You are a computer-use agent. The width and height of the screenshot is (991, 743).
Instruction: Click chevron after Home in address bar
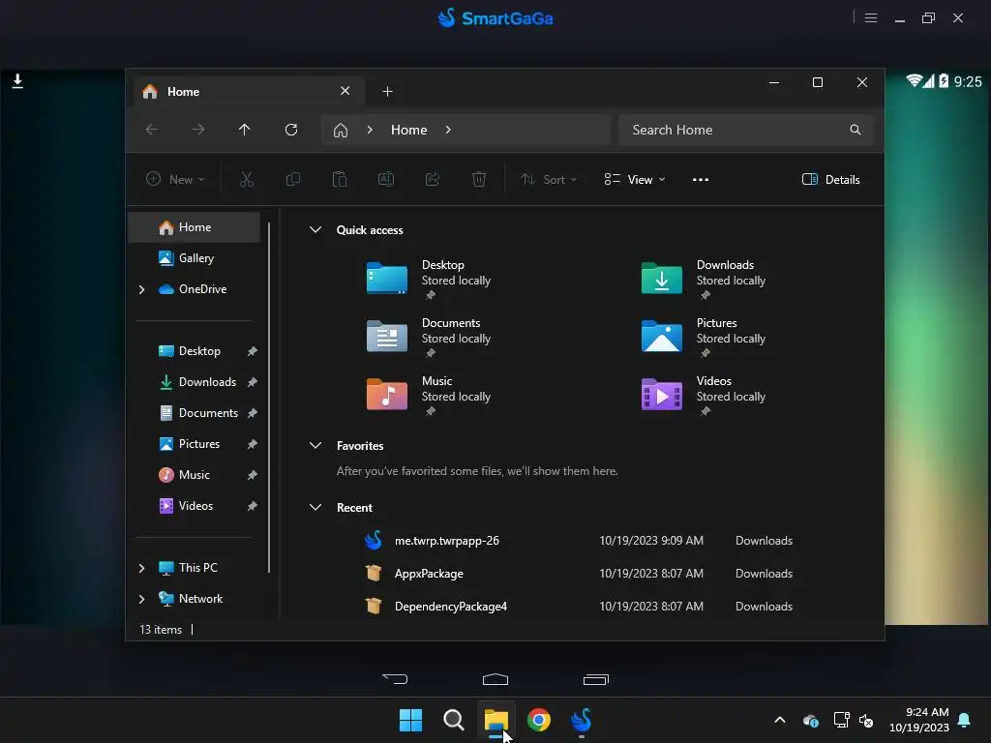448,130
